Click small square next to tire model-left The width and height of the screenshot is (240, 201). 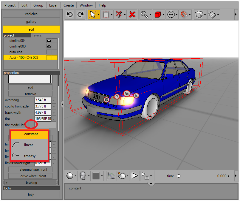32,125
